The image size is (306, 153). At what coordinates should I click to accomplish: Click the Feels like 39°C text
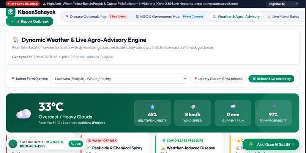[49, 123]
